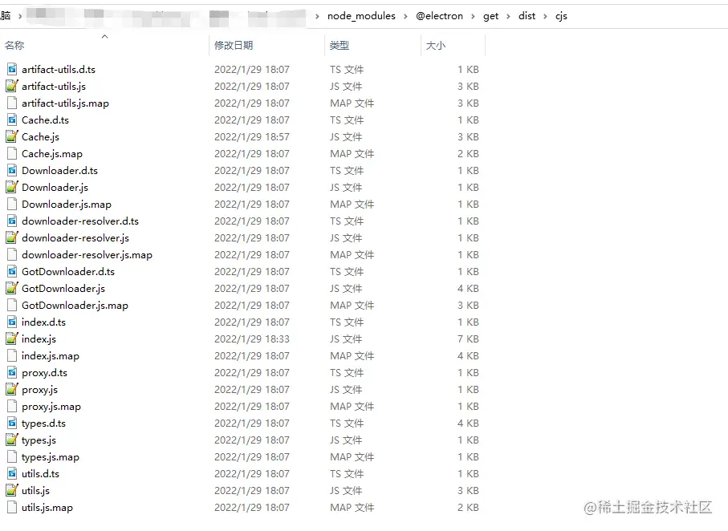Click the MAP 文件 type of index.js.map
Viewport: 728px width, 531px height.
352,356
